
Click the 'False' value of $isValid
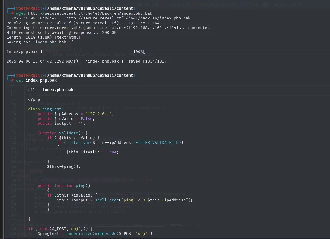click(x=87, y=119)
